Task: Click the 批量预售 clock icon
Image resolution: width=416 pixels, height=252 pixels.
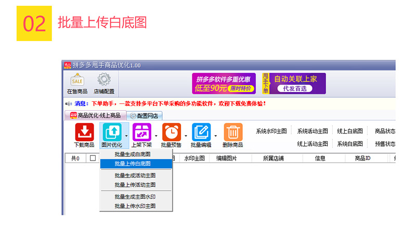Action: pyautogui.click(x=172, y=132)
